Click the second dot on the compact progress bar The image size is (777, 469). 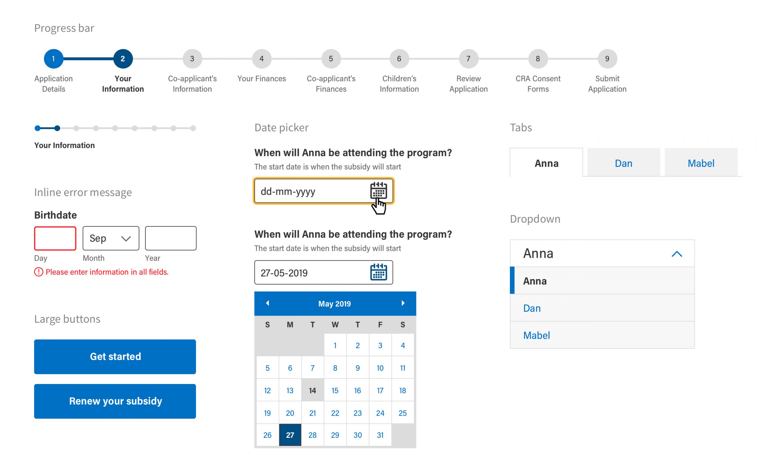[57, 128]
